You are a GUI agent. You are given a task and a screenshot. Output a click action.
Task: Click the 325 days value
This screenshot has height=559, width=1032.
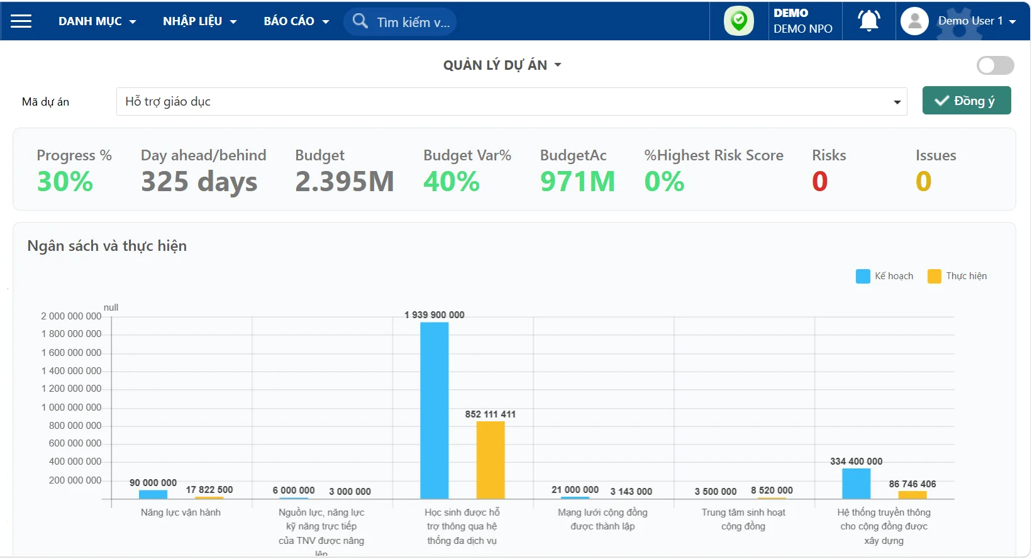(x=199, y=183)
